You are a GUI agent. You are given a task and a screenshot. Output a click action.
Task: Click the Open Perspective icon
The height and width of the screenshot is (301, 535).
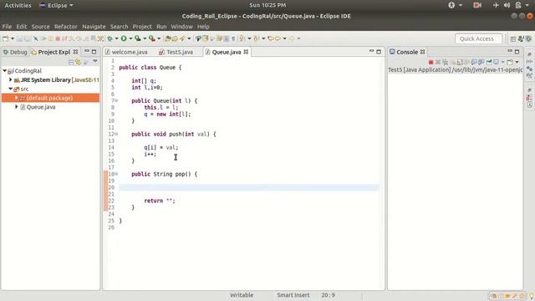(513, 38)
